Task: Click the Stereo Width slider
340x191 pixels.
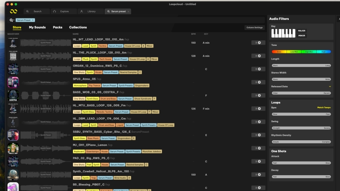Action: 302,79
